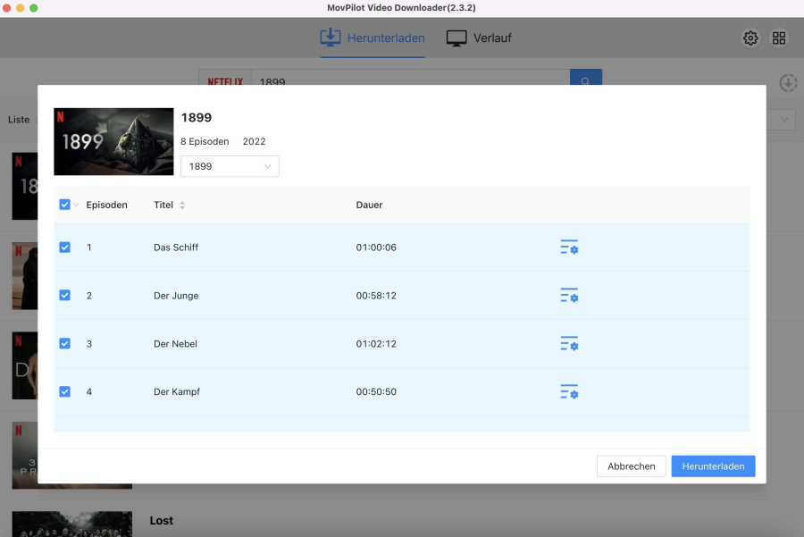Expand the arrow beside select-all checkbox
Image resolution: width=804 pixels, height=537 pixels.
77,205
